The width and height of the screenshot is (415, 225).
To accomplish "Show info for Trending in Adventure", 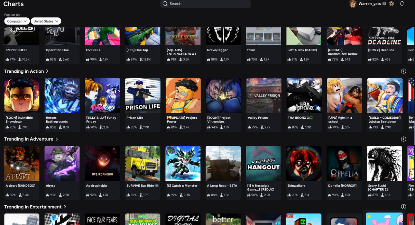I will [403, 139].
